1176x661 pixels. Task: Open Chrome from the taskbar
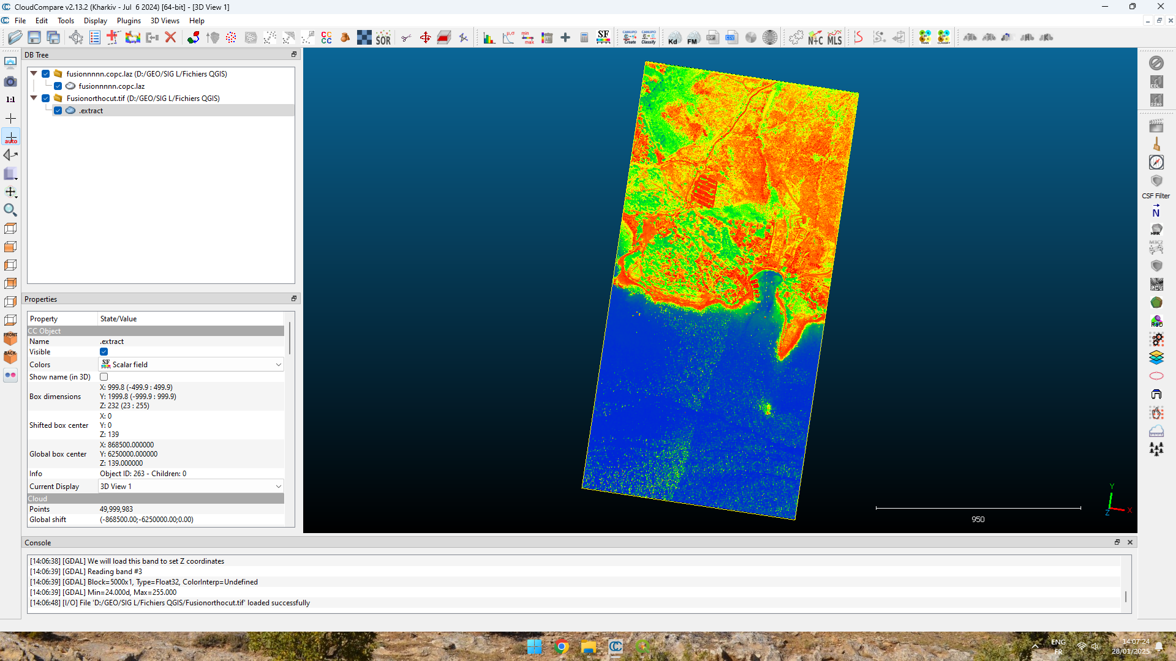[x=562, y=647]
